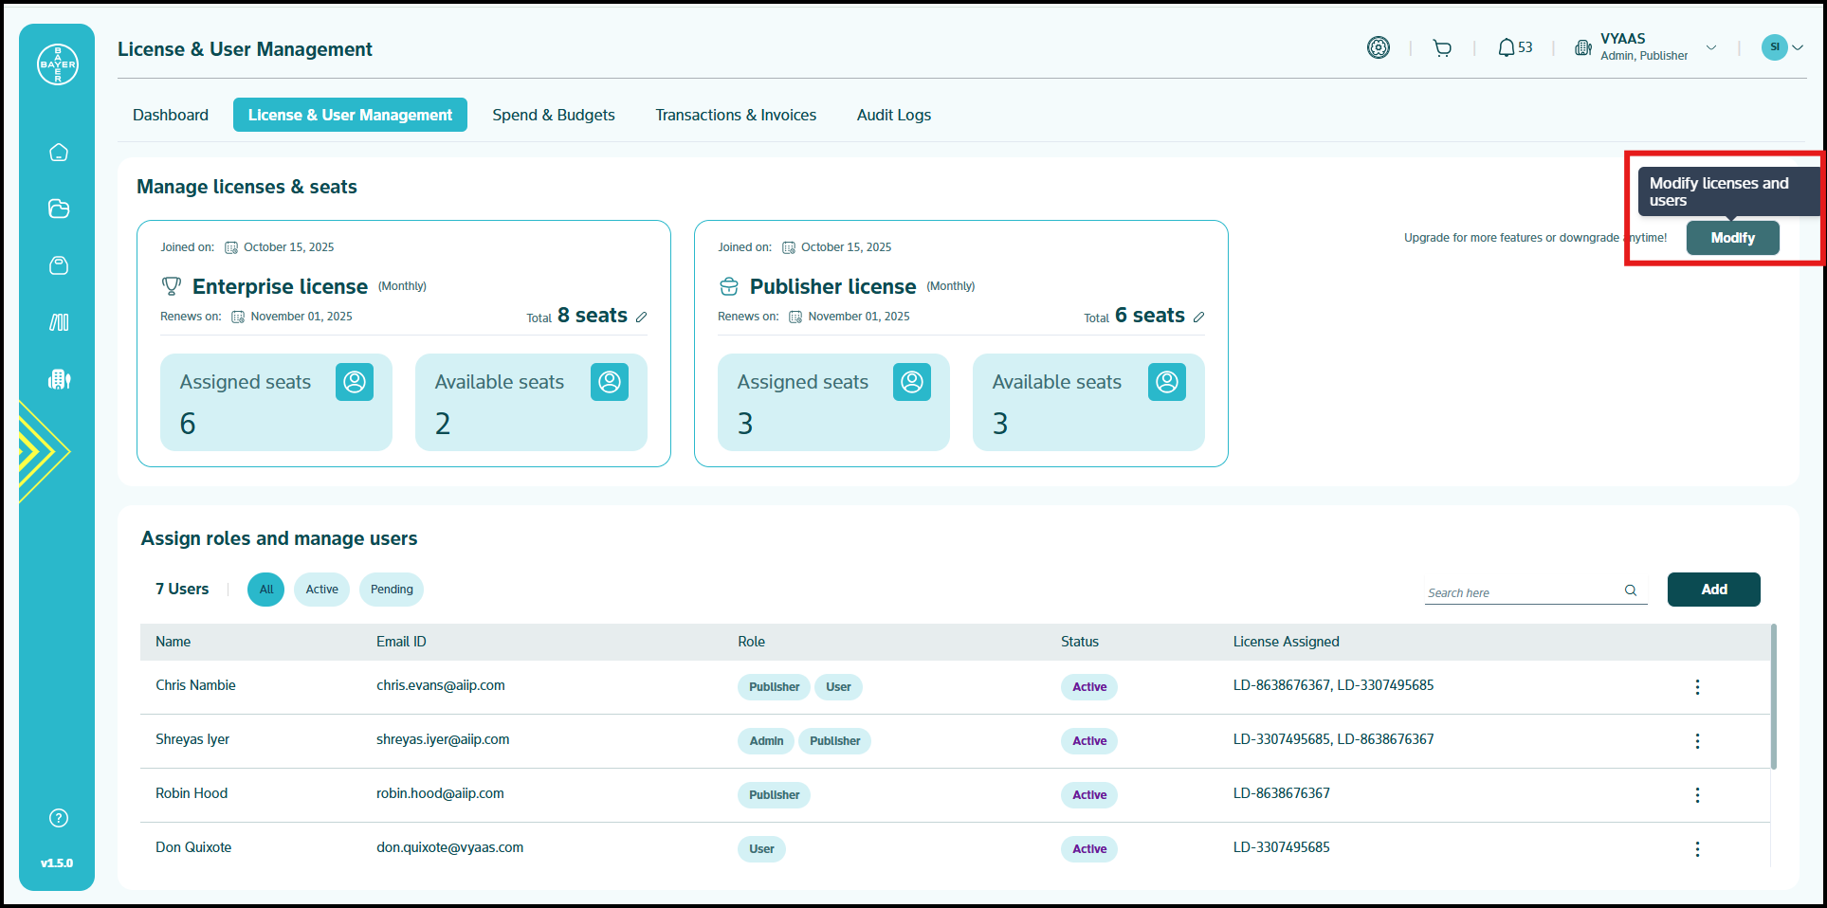Click the organization building icon in sidebar

pos(59,380)
